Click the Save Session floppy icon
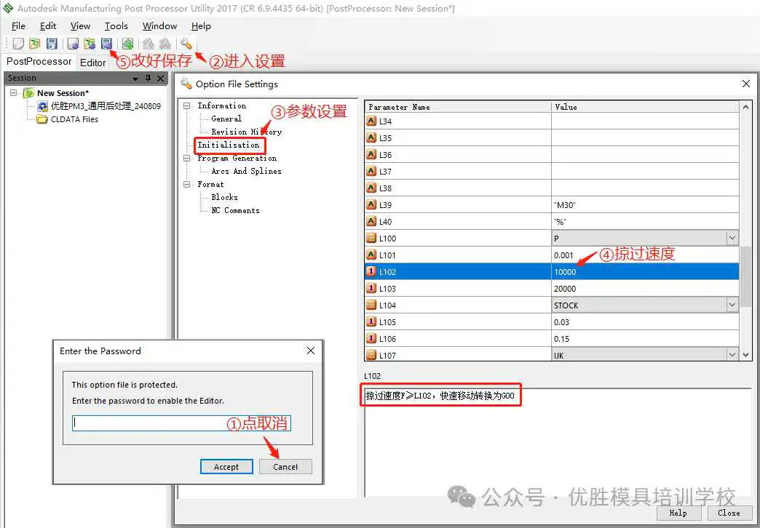 (52, 44)
